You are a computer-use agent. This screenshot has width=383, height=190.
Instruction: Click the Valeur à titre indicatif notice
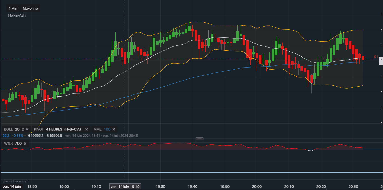tap(15, 181)
